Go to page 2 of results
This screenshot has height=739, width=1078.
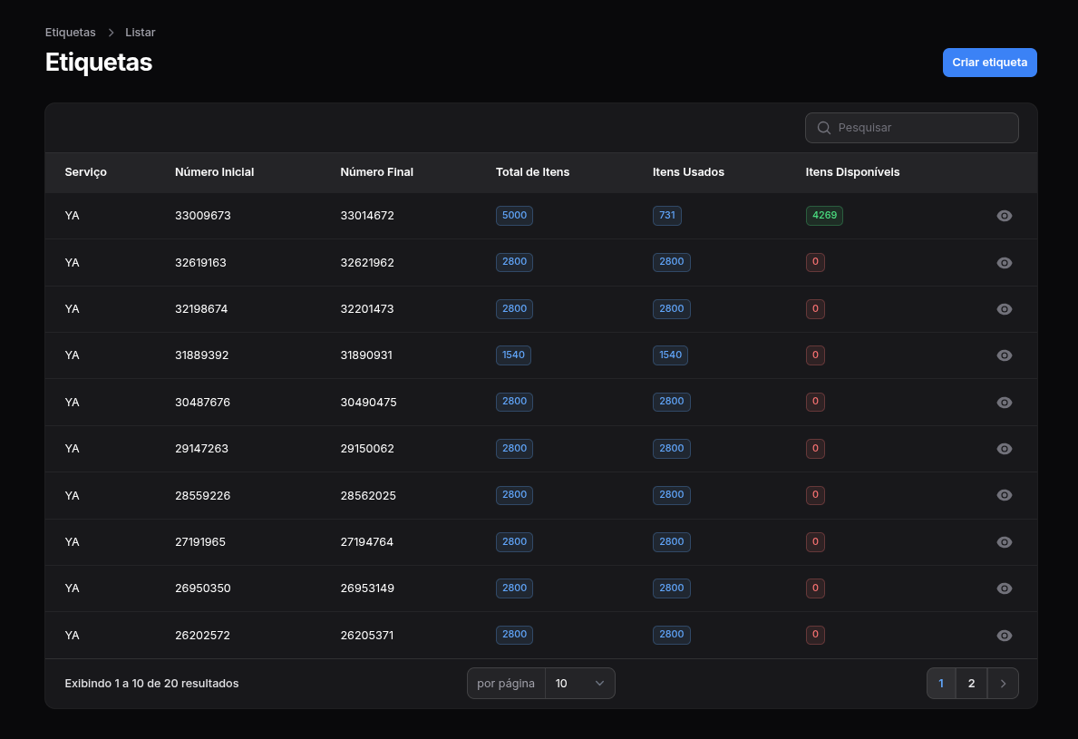coord(971,684)
